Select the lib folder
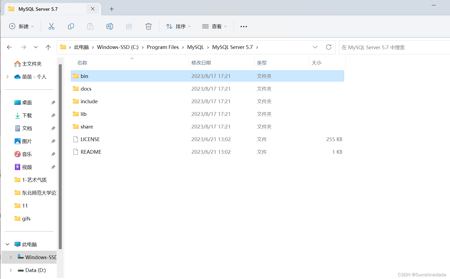450x279 pixels. pos(207,114)
